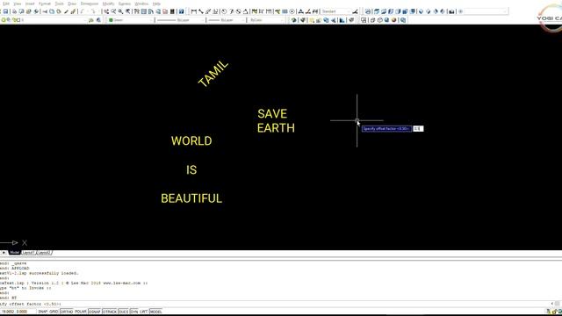
Task: Toggle OTRACK in status bar
Action: tap(110, 312)
